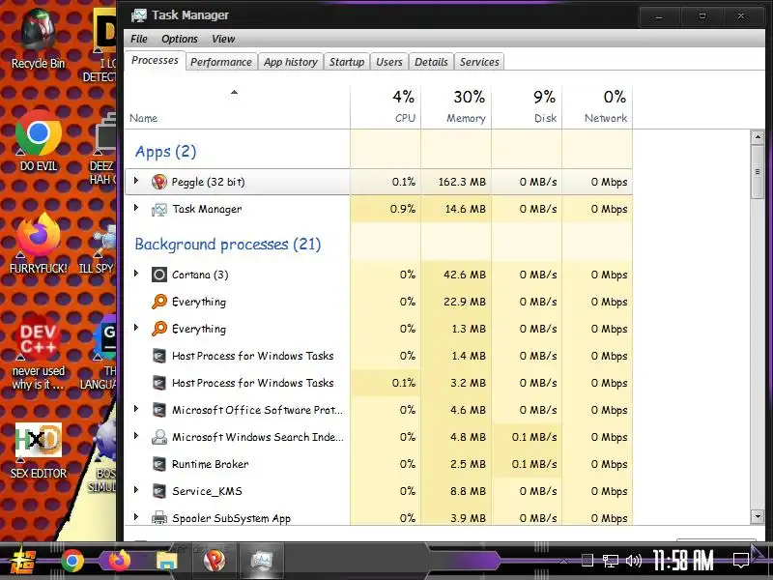Switch to the Details tab
Image resolution: width=773 pixels, height=580 pixels.
[x=431, y=62]
